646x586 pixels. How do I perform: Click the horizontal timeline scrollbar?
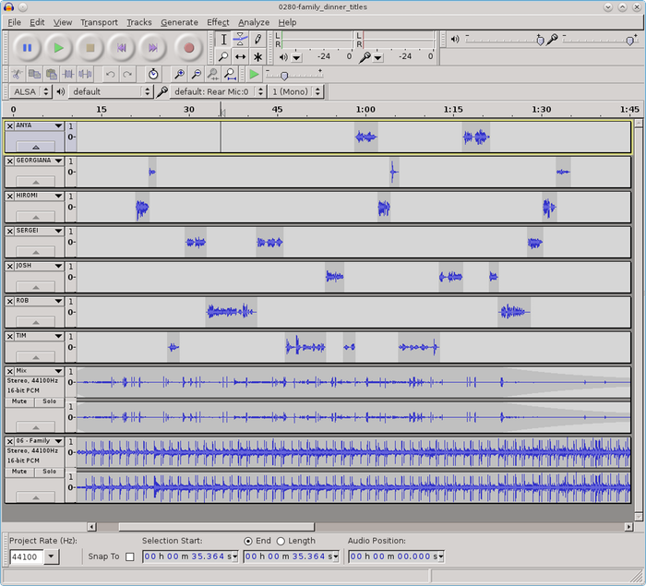[x=216, y=527]
